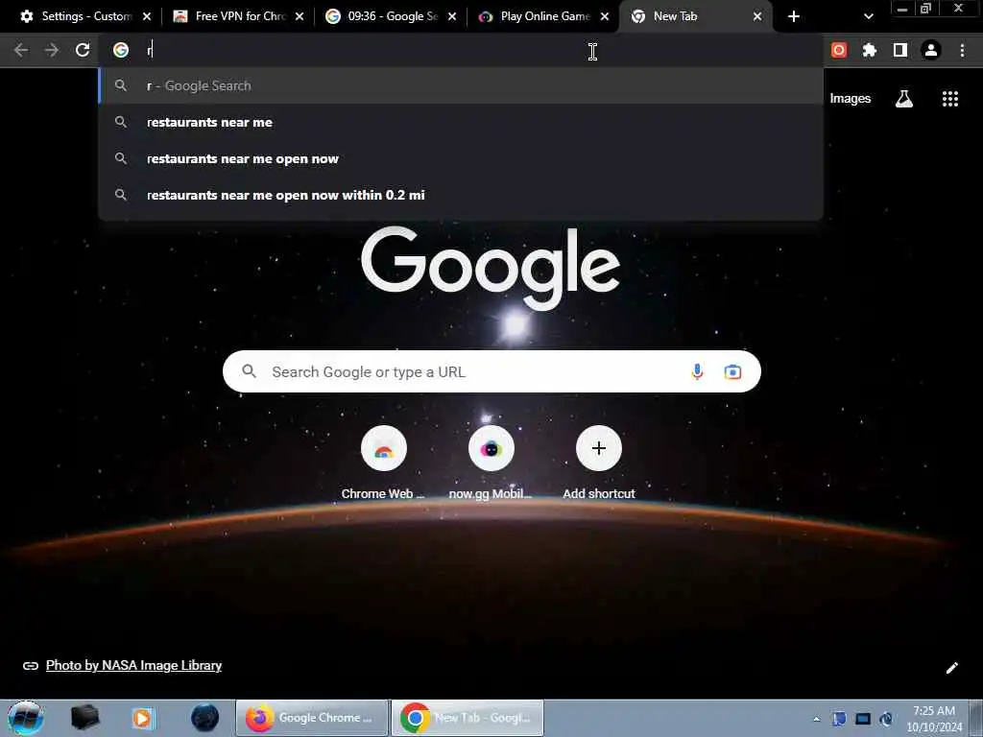Open the dark folder taskbar icon

(85, 718)
